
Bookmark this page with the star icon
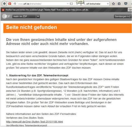[113, 4]
